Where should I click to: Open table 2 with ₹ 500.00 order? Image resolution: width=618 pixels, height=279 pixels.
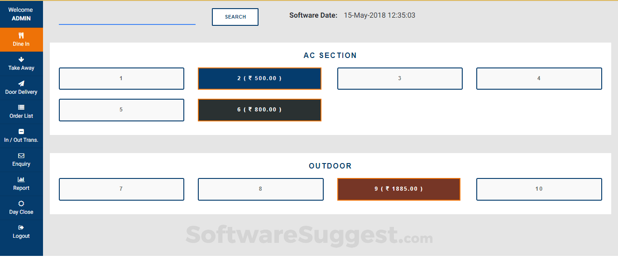[259, 78]
